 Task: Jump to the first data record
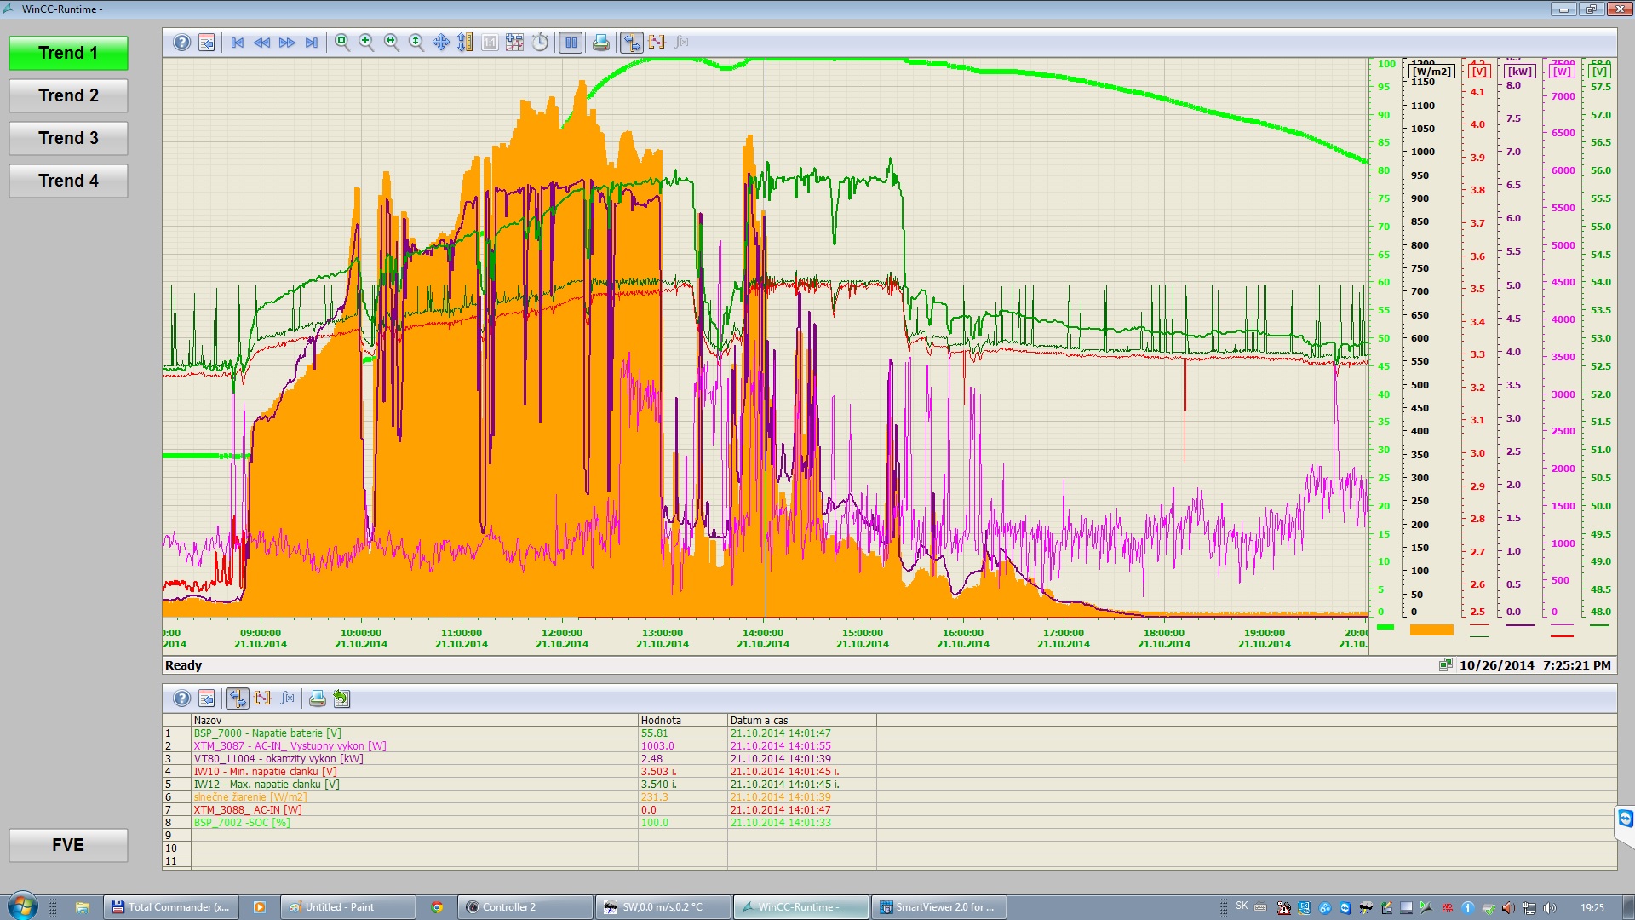[x=238, y=43]
